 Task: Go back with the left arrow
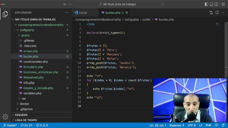click(x=65, y=4)
